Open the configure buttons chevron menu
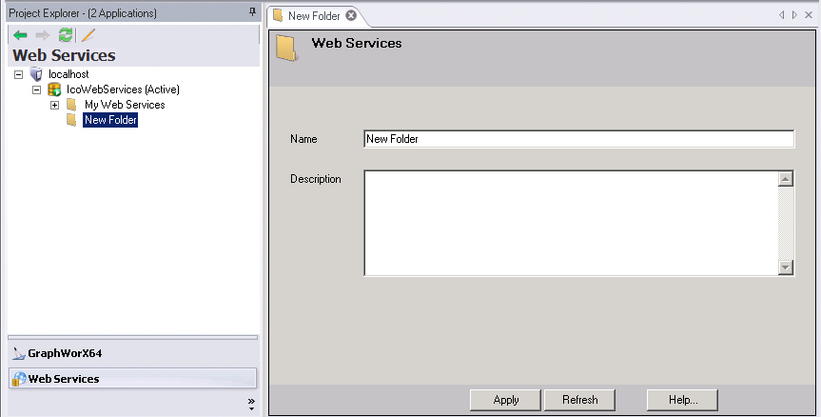821x417 pixels. pyautogui.click(x=251, y=404)
